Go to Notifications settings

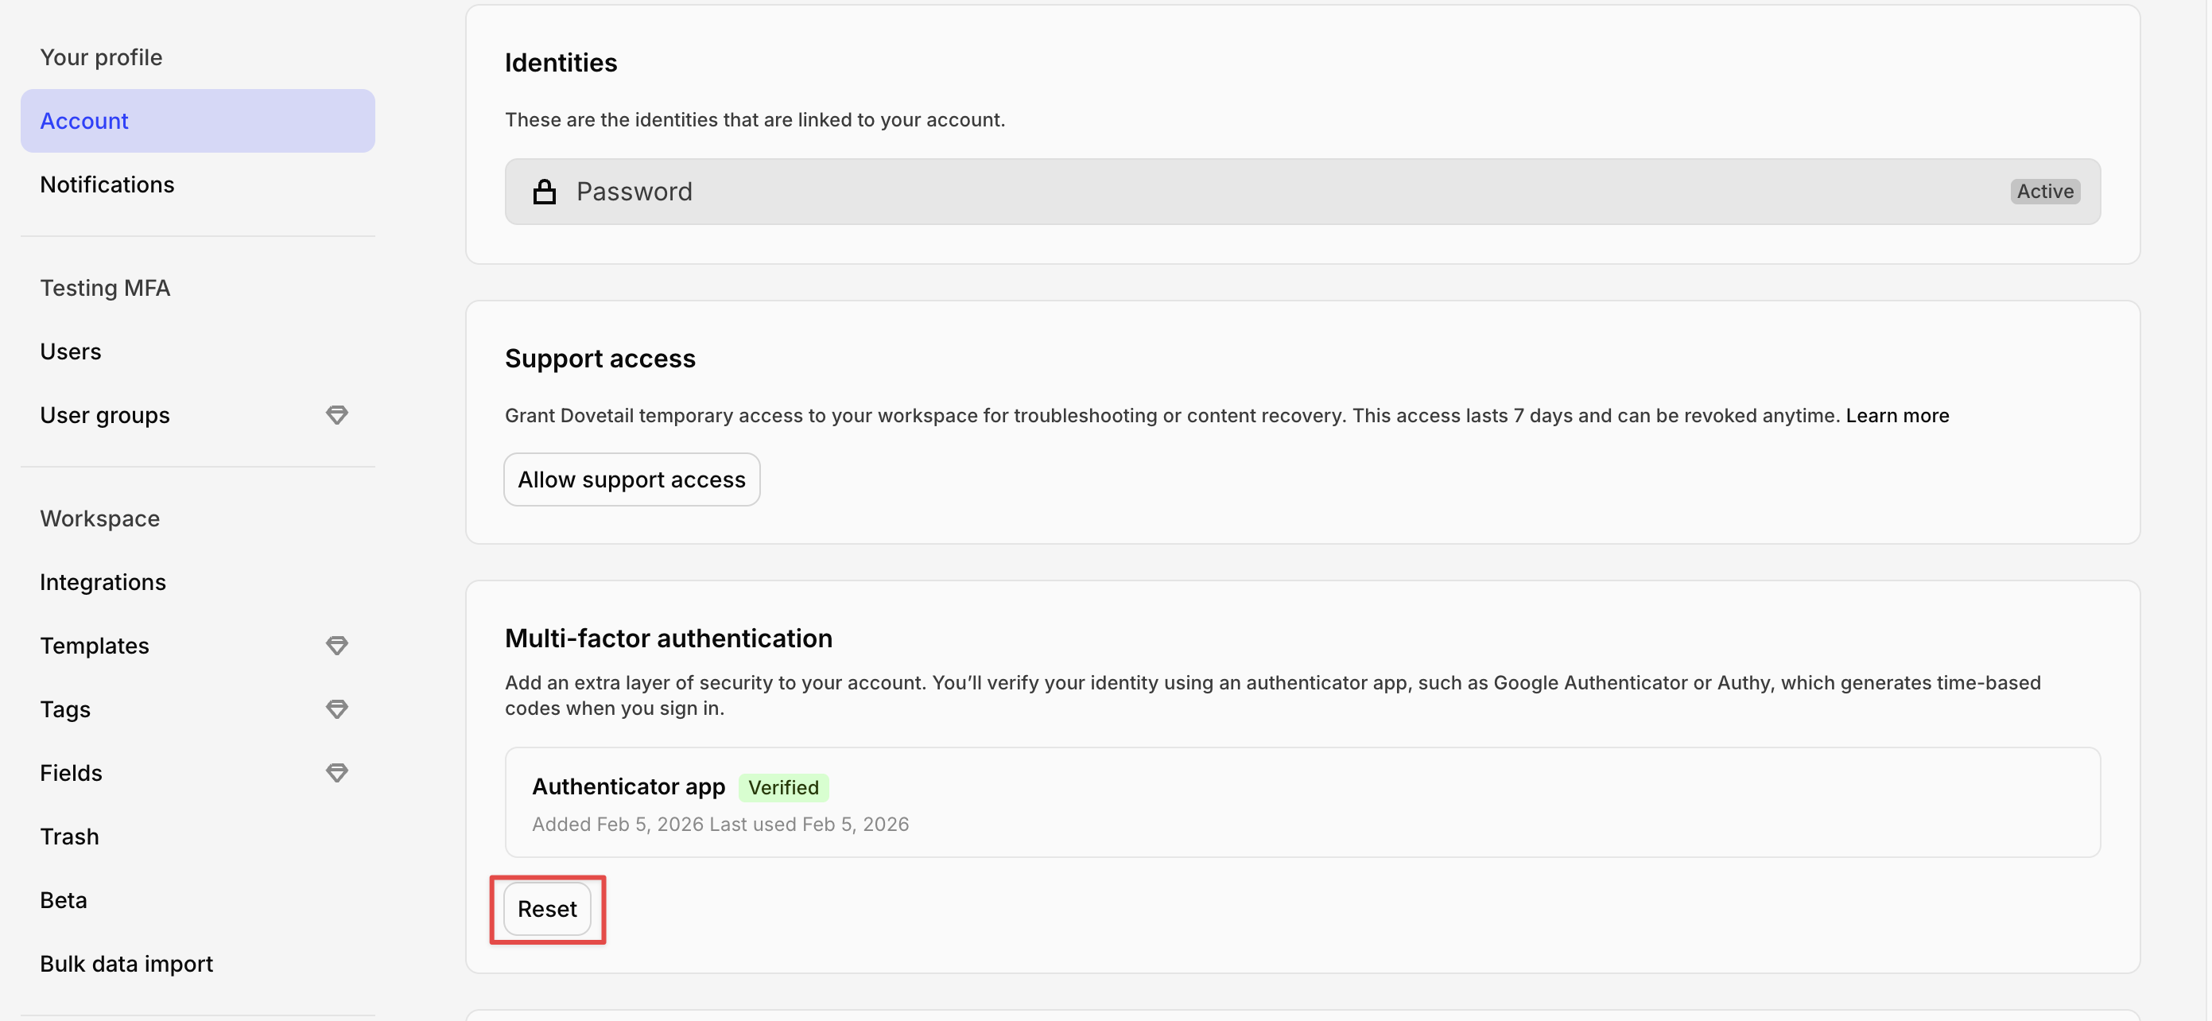pyautogui.click(x=107, y=184)
